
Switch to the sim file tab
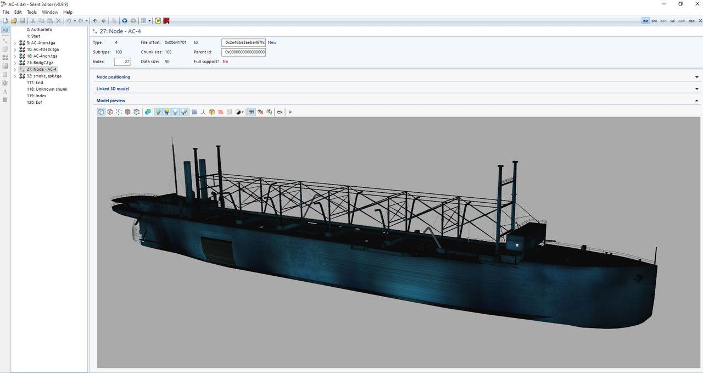pos(654,21)
